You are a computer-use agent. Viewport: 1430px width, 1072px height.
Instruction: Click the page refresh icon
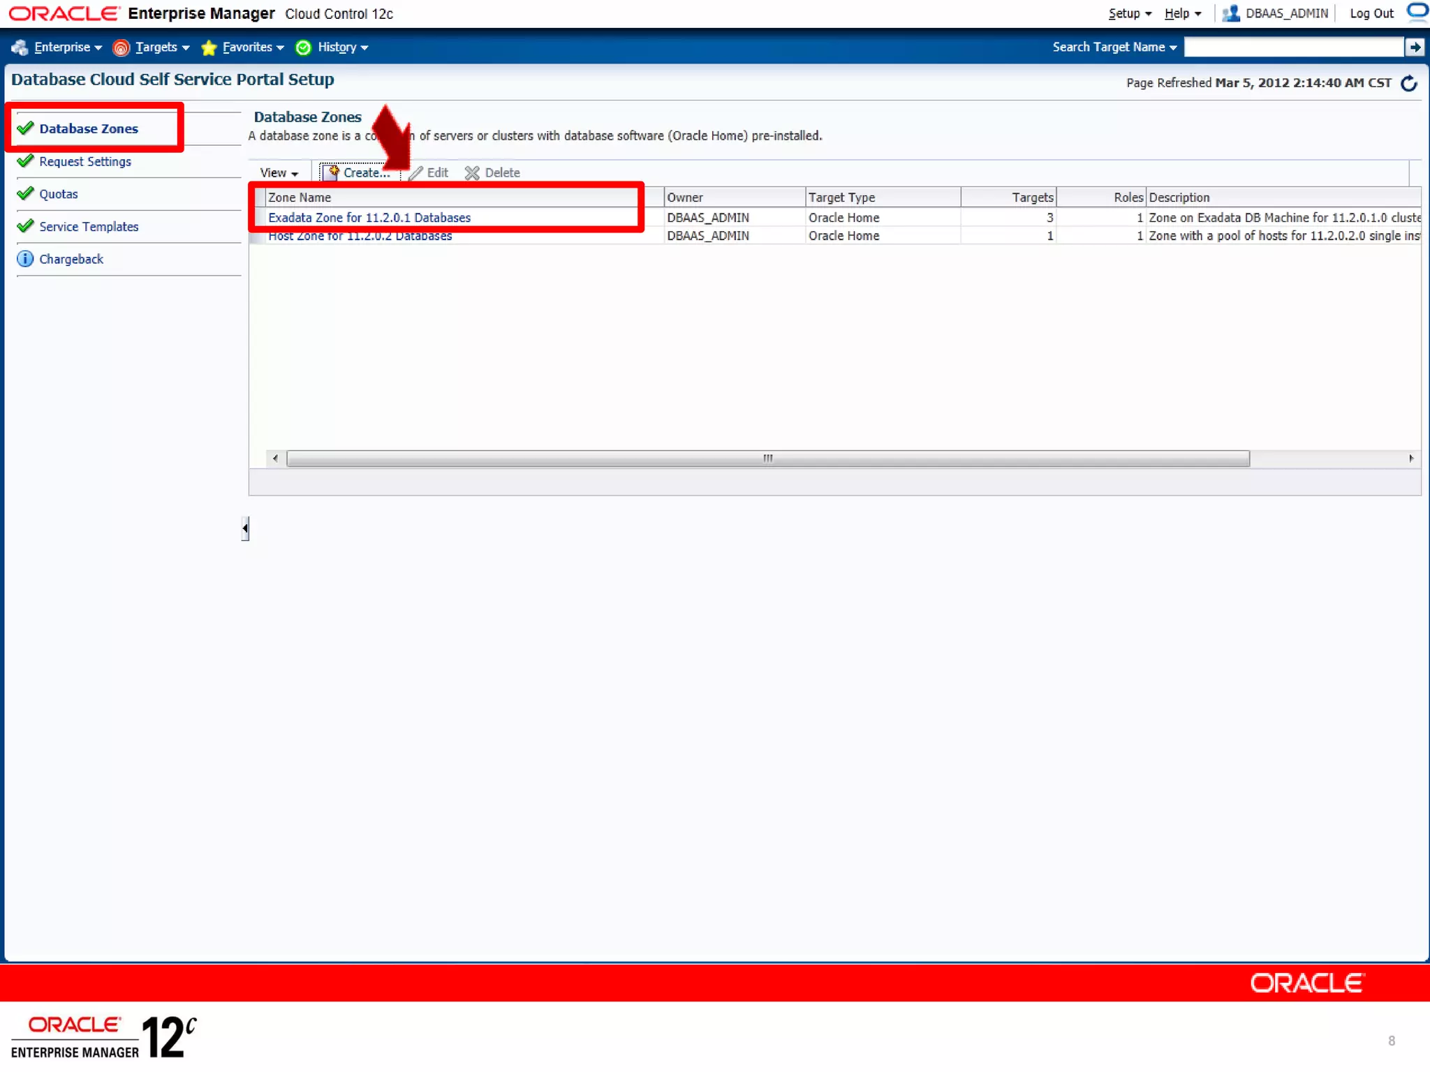pyautogui.click(x=1408, y=84)
